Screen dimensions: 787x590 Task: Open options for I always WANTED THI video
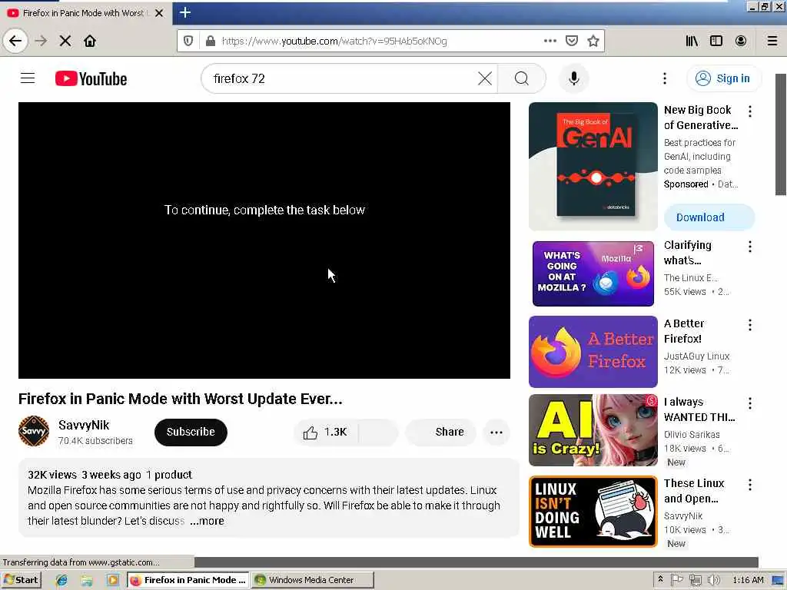(750, 403)
